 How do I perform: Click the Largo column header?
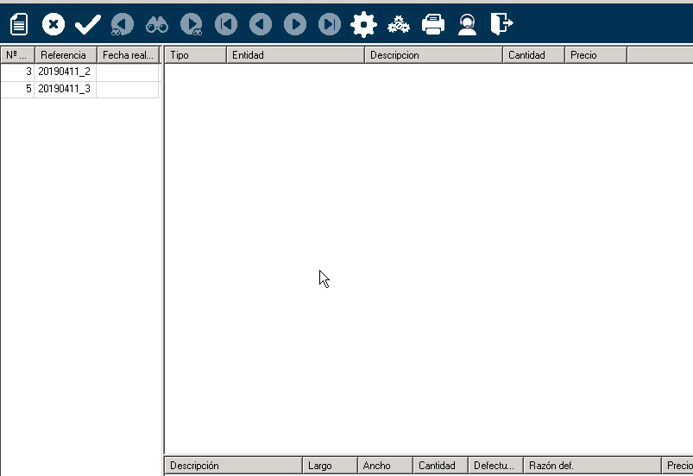(330, 466)
